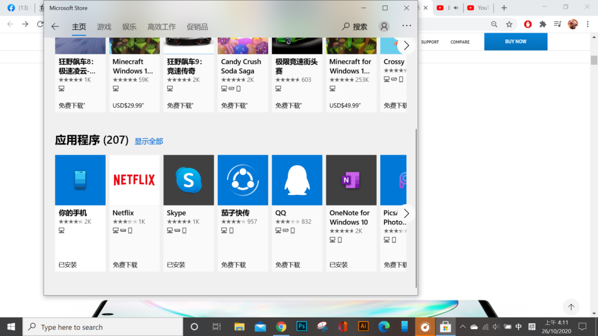This screenshot has height=336, width=598.
Task: Open the 茄子快传 app tile icon
Action: click(242, 180)
